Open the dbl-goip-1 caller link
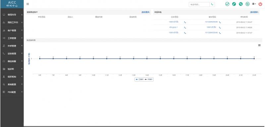The image size is (265, 127). coord(173,27)
